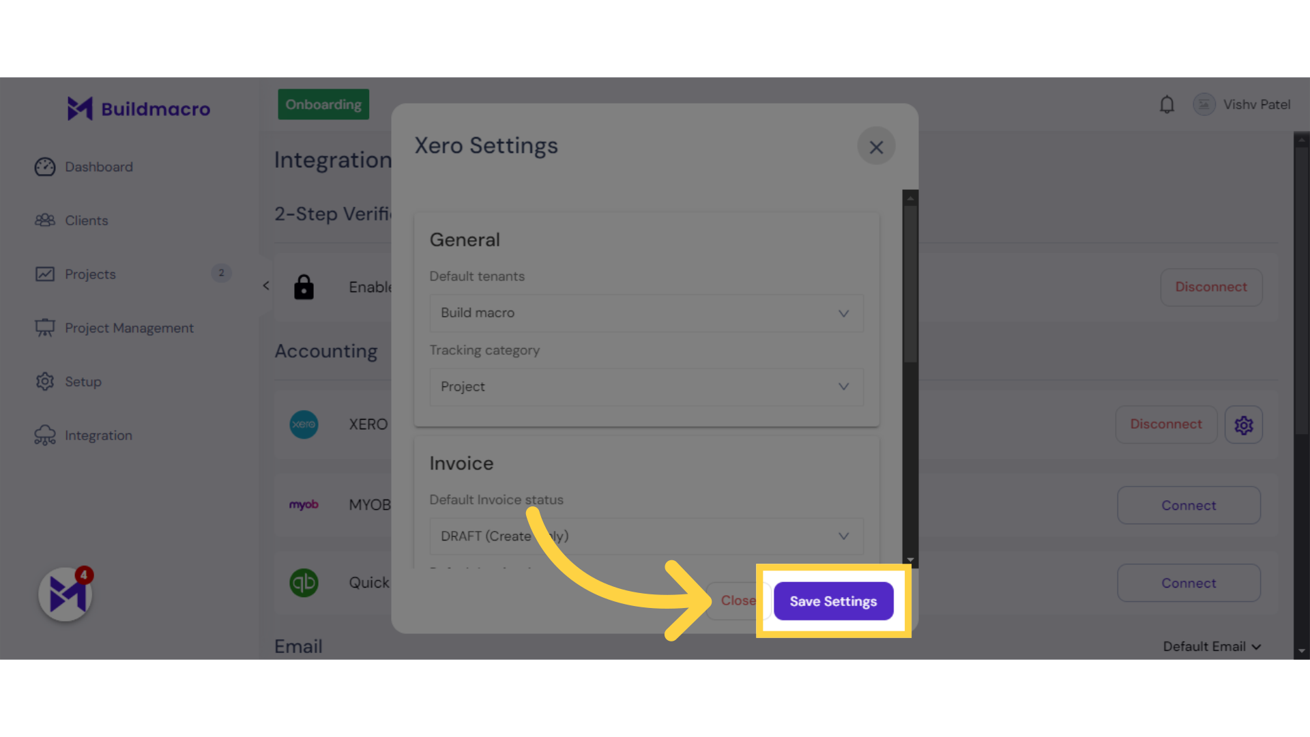The width and height of the screenshot is (1310, 737).
Task: Click Vishy Patel profile avatar
Action: tap(1205, 104)
